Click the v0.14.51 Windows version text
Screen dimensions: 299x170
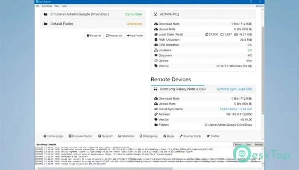234,66
